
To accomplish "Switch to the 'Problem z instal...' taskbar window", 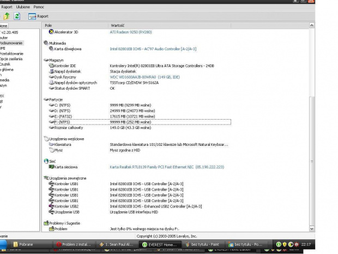I will (74, 245).
